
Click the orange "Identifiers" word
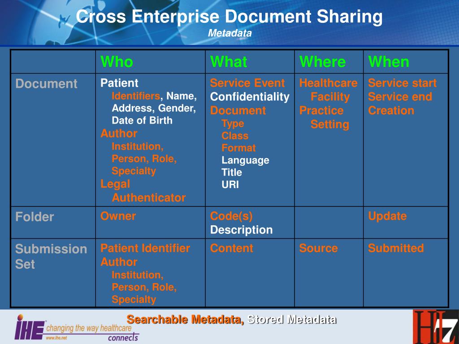136,96
